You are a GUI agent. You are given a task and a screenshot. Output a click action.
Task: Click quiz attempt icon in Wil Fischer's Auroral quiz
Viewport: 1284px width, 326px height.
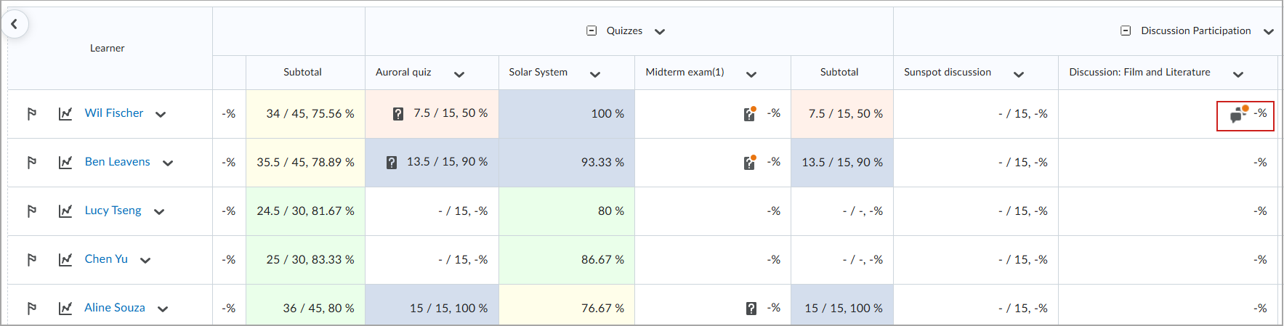(x=398, y=114)
